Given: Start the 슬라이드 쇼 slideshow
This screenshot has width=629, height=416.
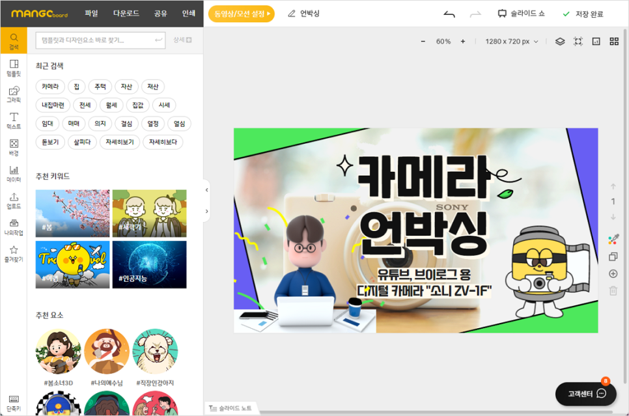Looking at the screenshot, I should (x=522, y=14).
